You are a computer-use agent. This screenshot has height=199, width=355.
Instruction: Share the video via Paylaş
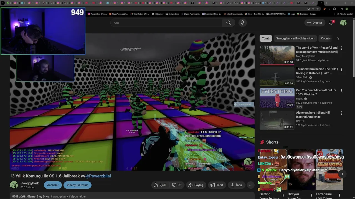click(196, 185)
